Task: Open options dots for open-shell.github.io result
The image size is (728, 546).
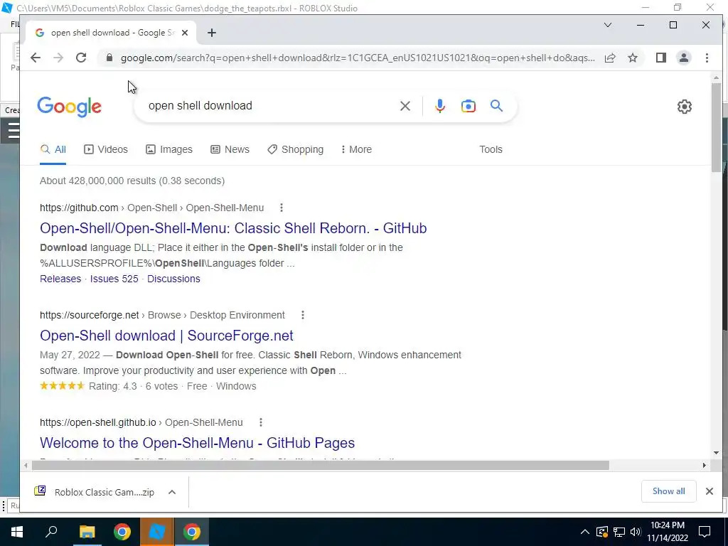Action: pos(261,422)
